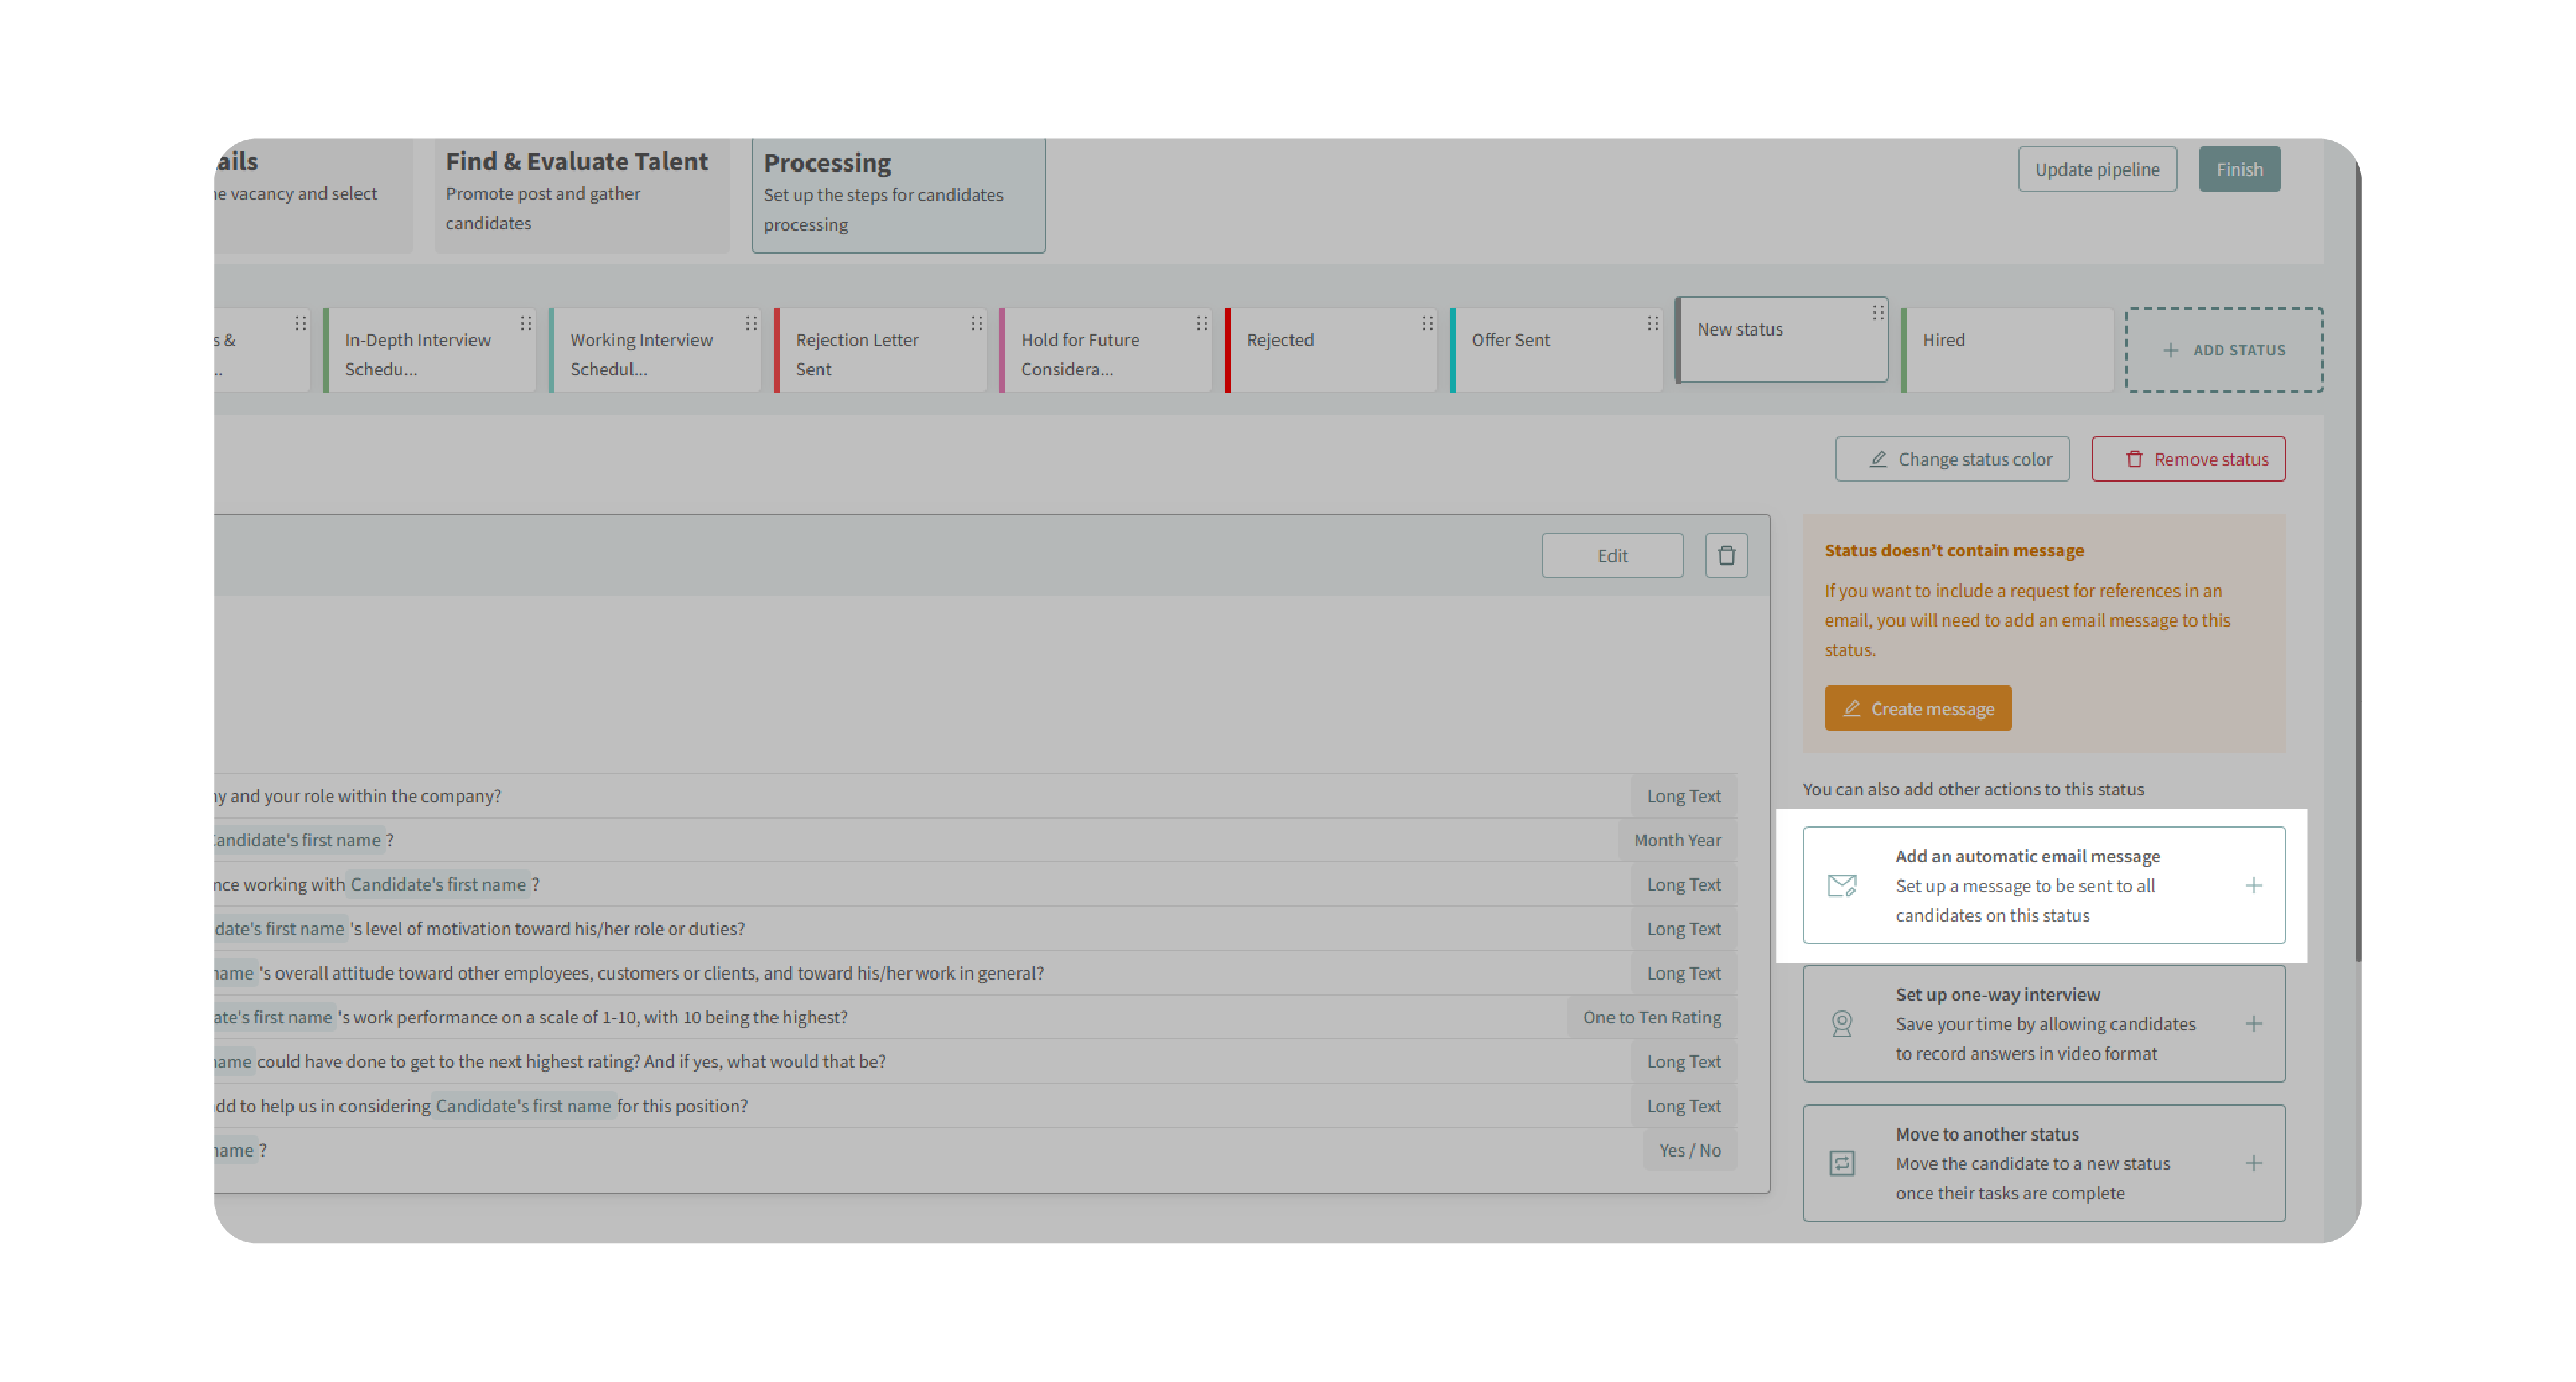Click drag handle on Offer Sent status
Viewport: 2576px width, 1382px height.
click(x=1652, y=323)
